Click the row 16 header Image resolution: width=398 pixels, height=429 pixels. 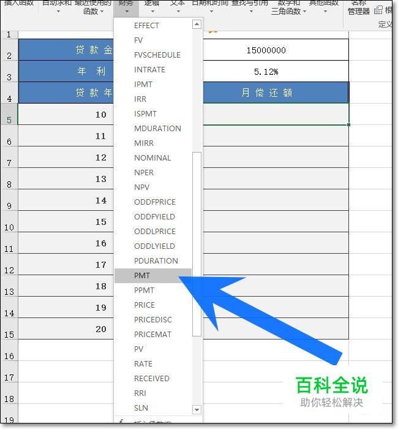(9, 350)
